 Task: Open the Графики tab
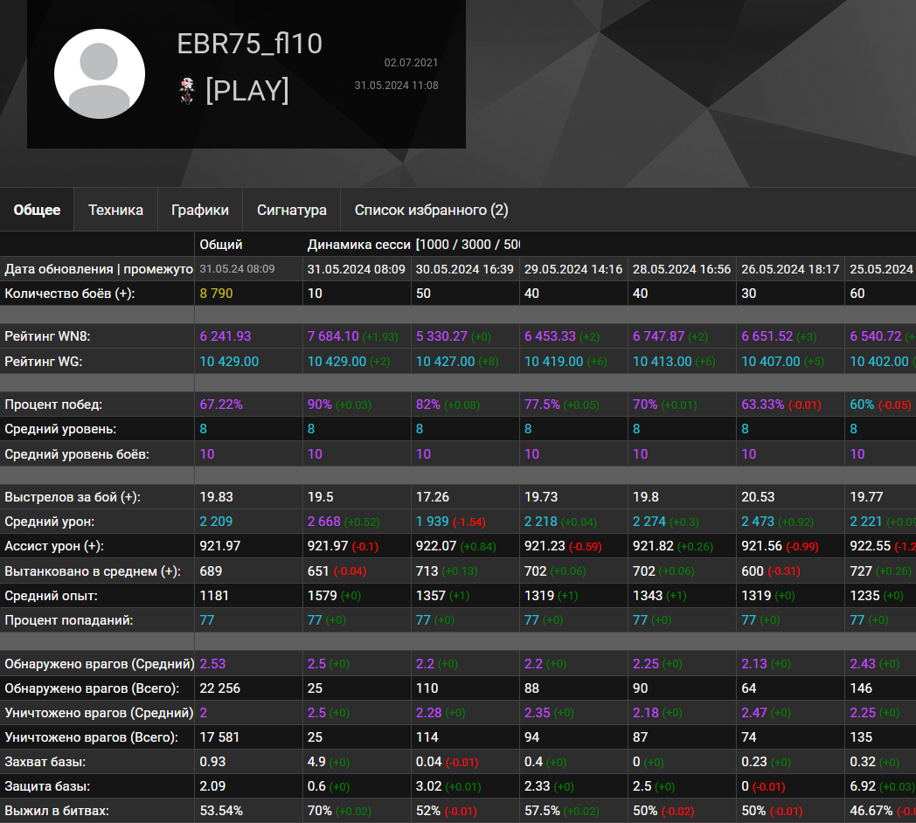200,210
